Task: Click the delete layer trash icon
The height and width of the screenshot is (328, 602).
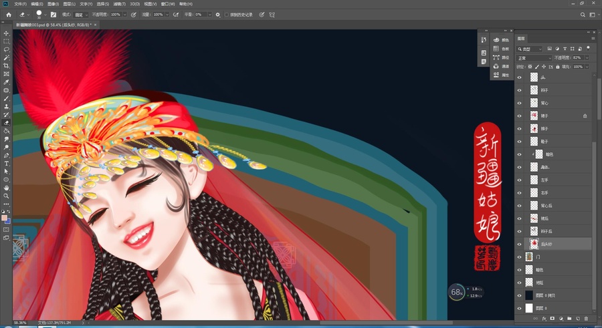Action: (586, 319)
